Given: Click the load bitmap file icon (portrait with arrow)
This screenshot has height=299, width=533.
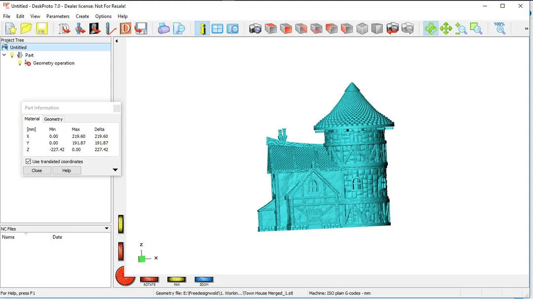Looking at the screenshot, I should 95,29.
